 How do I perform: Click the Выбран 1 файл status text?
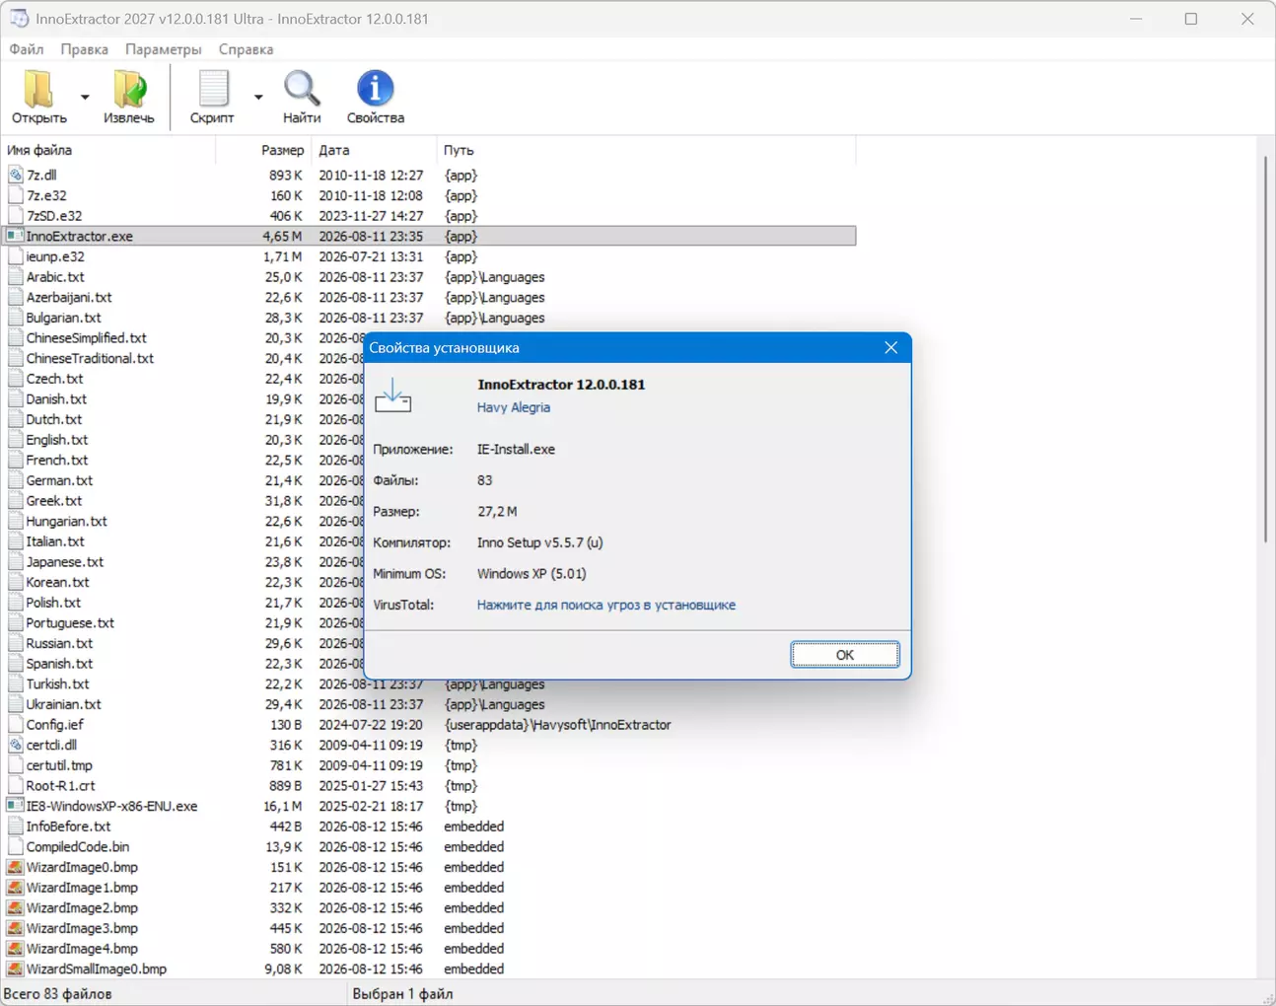[403, 994]
